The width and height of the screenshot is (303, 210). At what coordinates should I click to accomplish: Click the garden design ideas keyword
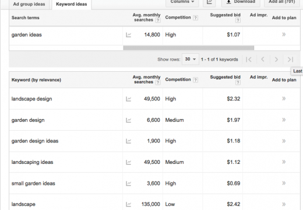point(35,141)
